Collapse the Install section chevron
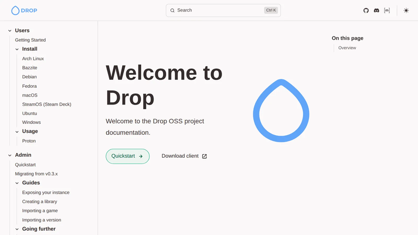This screenshot has width=418, height=235. pos(17,49)
